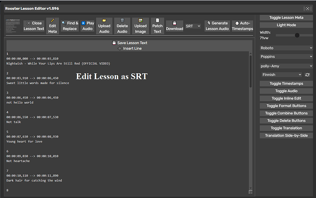The image size is (316, 198).
Task: Delete audio with the trash icon
Action: point(122,26)
